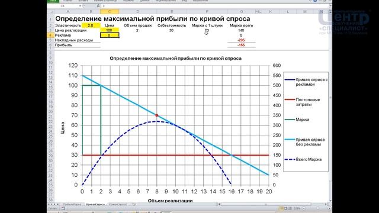The width and height of the screenshot is (379, 213).
Task: Select the 'Всего Маржа' legend entry
Action: 303,159
